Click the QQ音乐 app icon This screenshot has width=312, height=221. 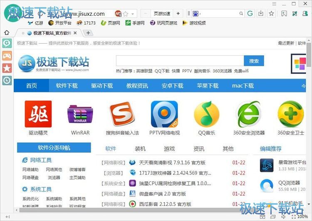click(x=206, y=114)
